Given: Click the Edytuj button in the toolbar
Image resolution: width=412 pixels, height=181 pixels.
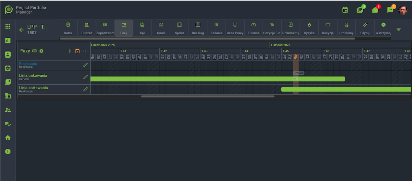Looking at the screenshot, I should [x=365, y=28].
